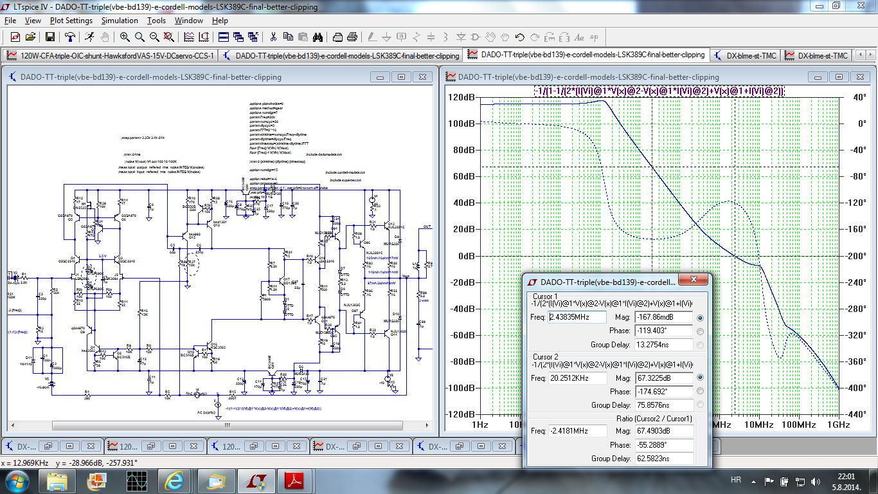Open the Plot Settings menu
878x494 pixels.
point(71,21)
